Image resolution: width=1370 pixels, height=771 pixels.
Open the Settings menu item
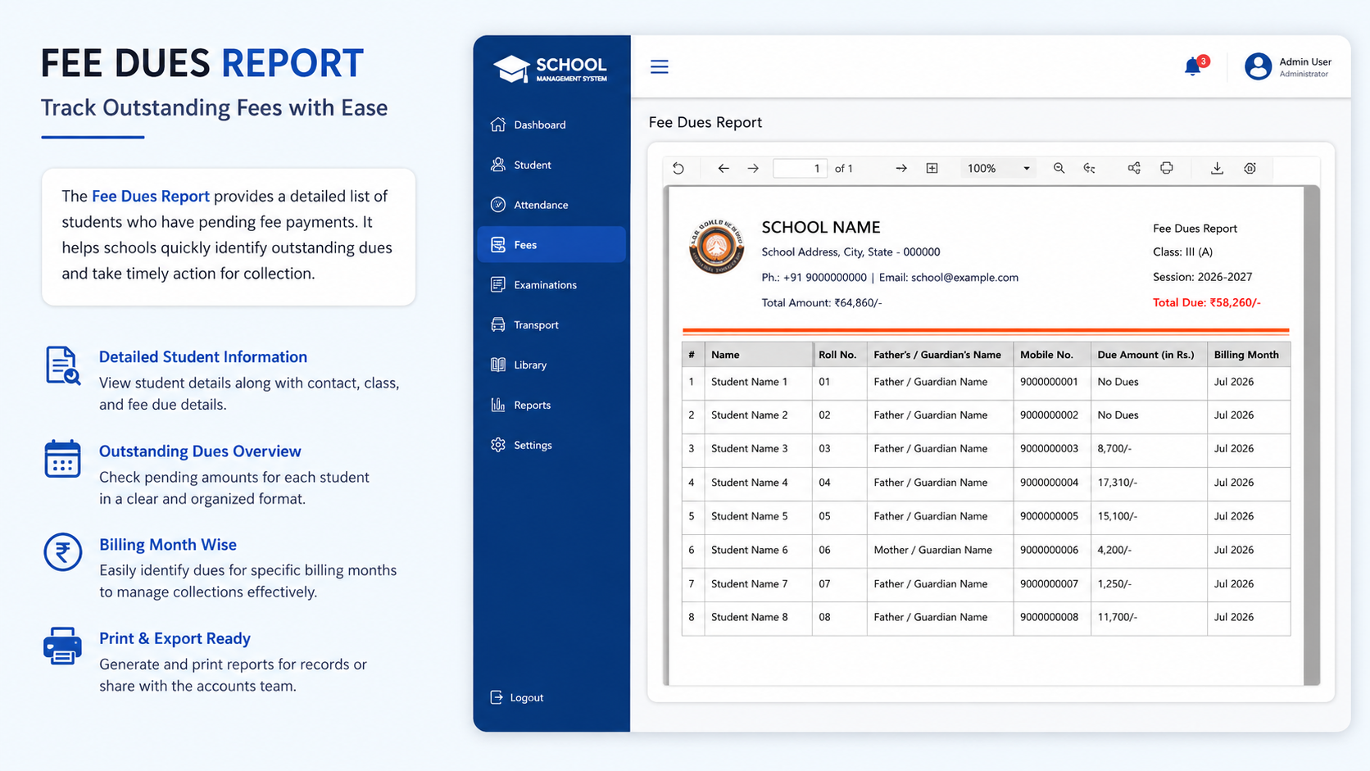pos(551,445)
